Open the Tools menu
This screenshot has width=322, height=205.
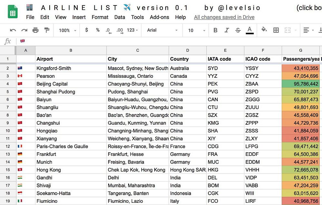click(x=137, y=17)
